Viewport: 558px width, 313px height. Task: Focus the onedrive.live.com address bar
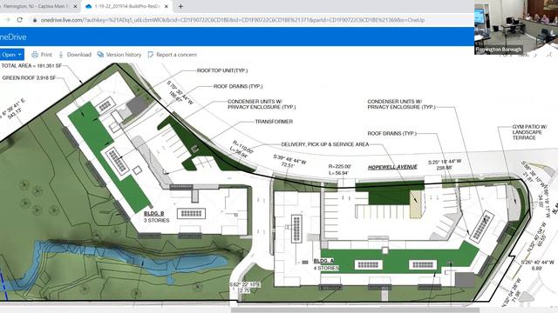click(233, 20)
